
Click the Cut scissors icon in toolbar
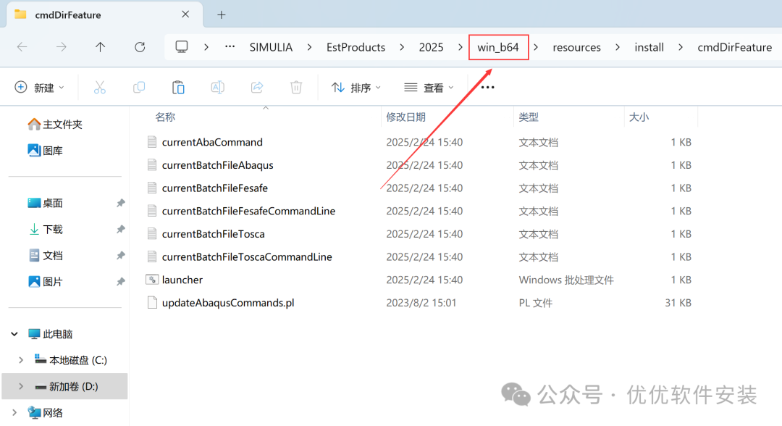(x=100, y=88)
